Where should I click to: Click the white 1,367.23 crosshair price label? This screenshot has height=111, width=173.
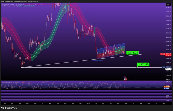tap(168, 69)
